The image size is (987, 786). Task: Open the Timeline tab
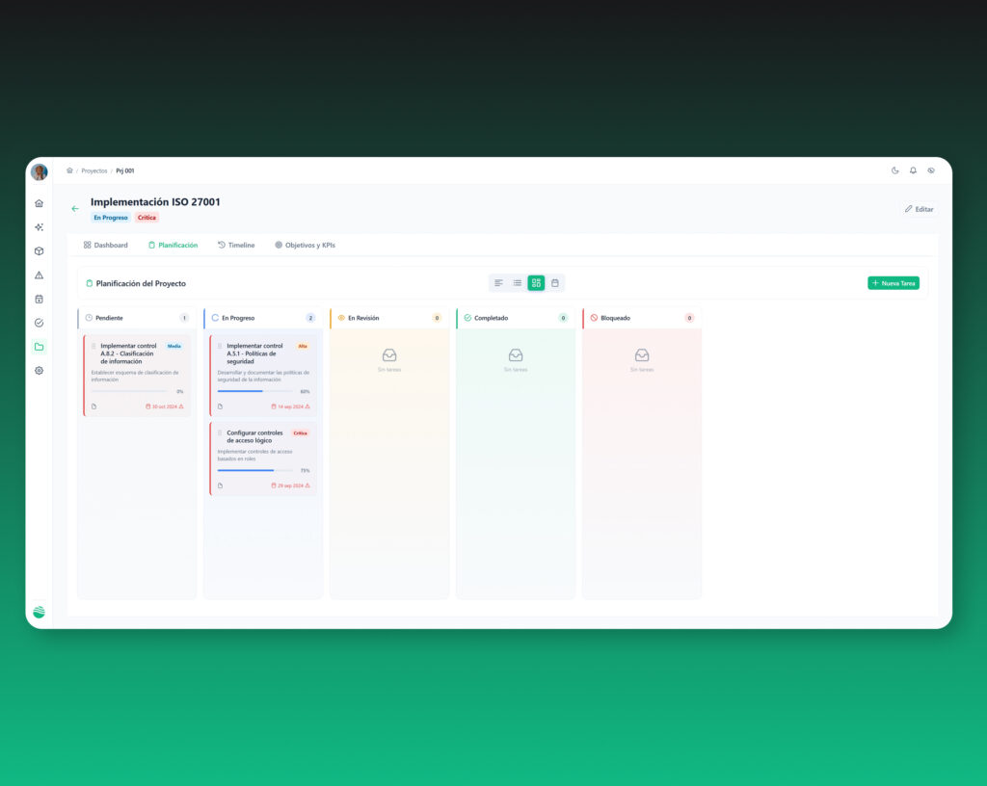(236, 246)
